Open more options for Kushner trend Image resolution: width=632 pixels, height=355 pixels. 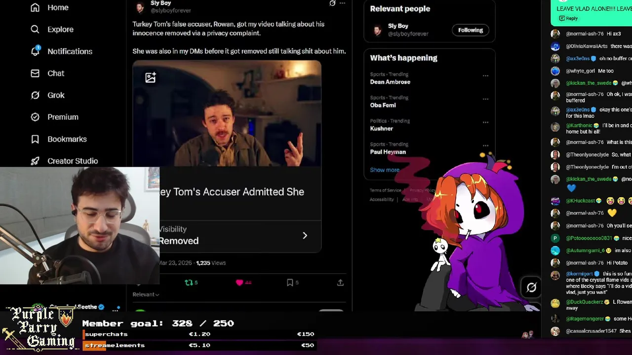485,122
